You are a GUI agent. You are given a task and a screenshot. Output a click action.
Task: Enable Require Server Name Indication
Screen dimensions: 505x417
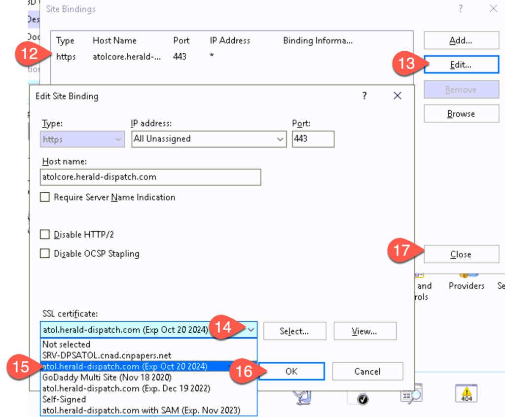click(45, 197)
